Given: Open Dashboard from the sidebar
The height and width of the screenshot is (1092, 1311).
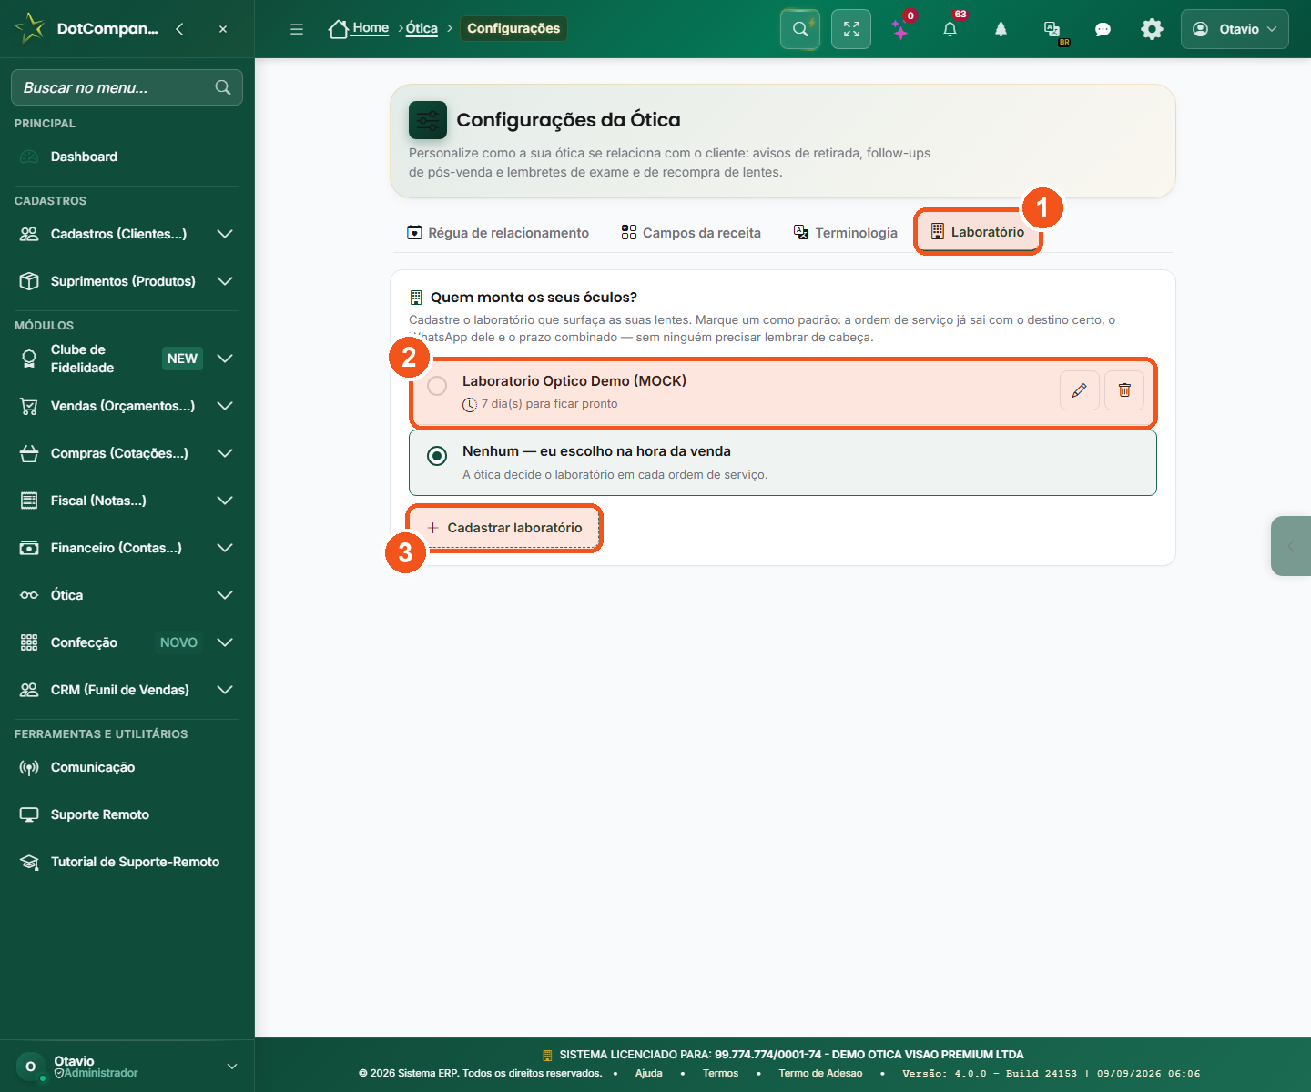Looking at the screenshot, I should click(127, 157).
